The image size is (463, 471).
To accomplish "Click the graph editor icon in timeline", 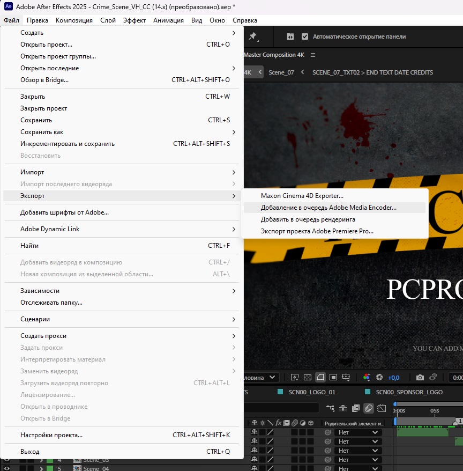I will [382, 408].
